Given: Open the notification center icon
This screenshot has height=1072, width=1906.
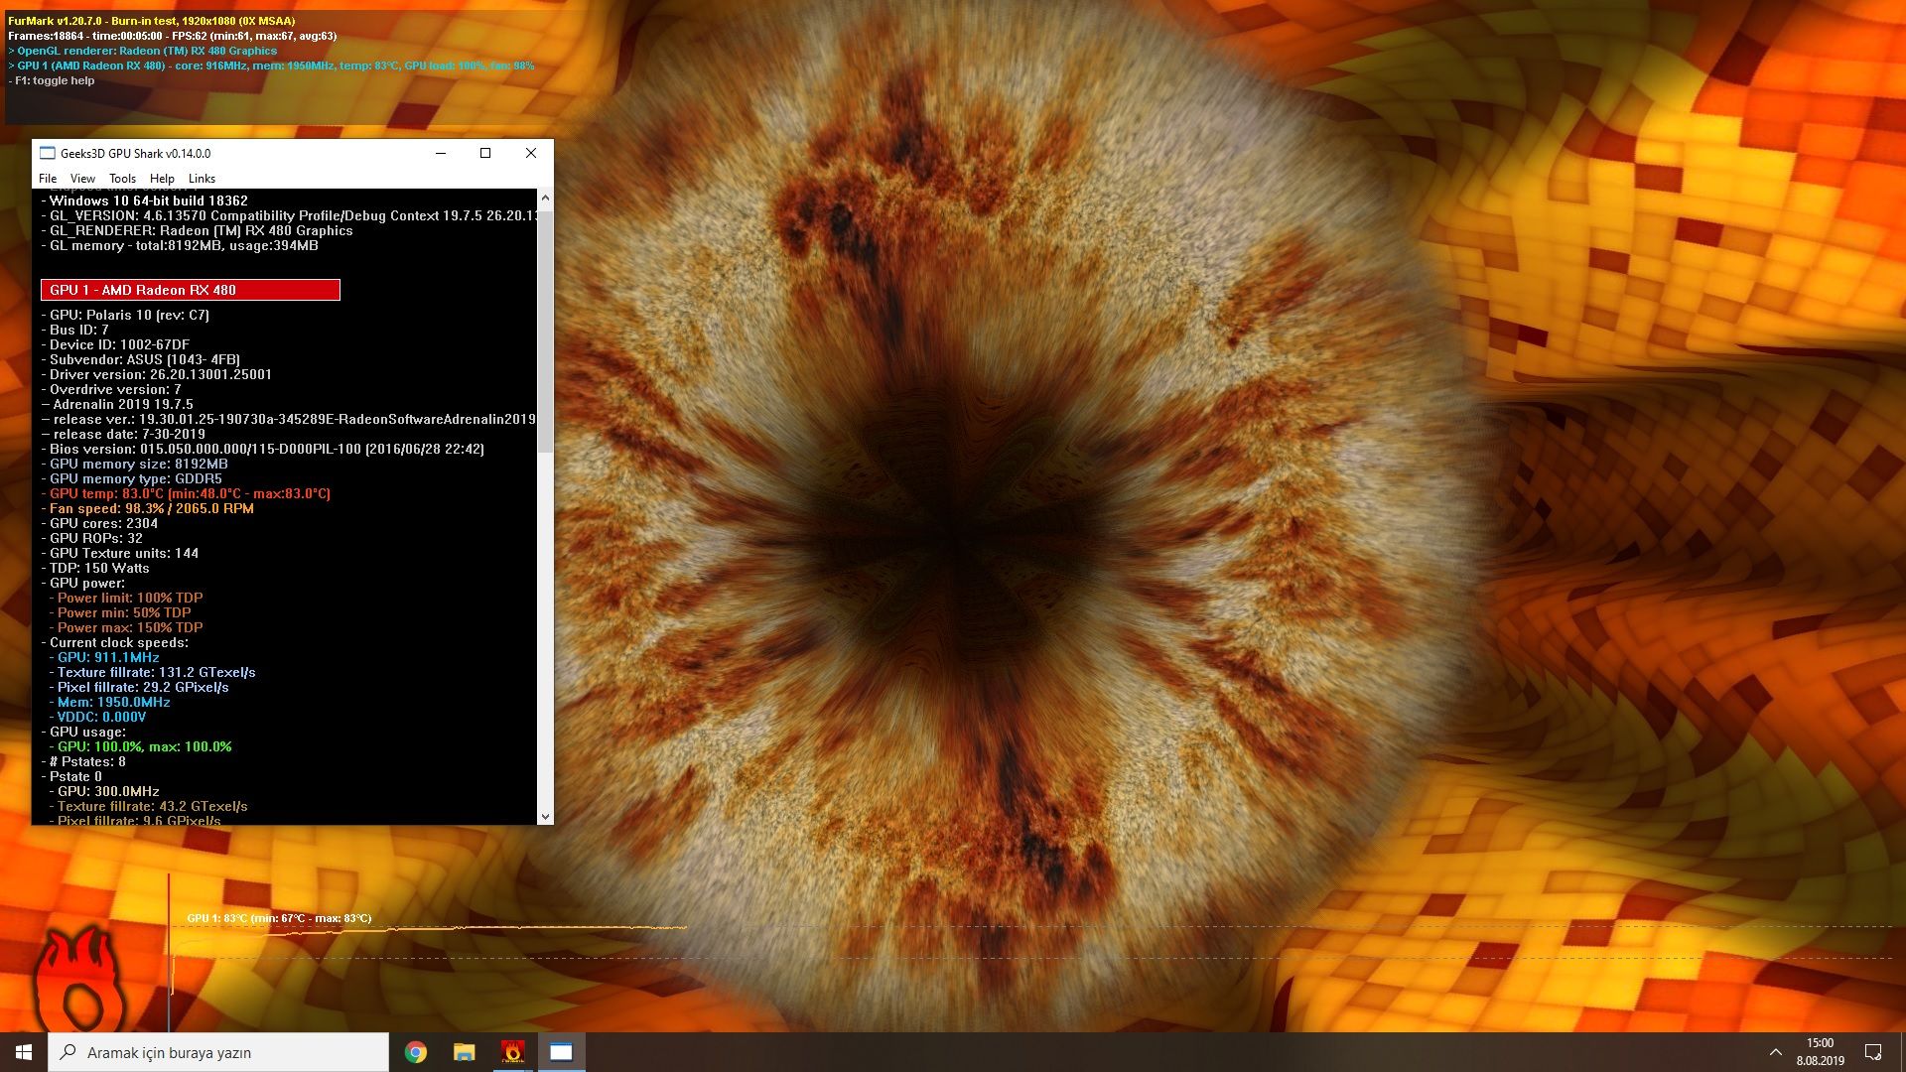Looking at the screenshot, I should tap(1873, 1052).
